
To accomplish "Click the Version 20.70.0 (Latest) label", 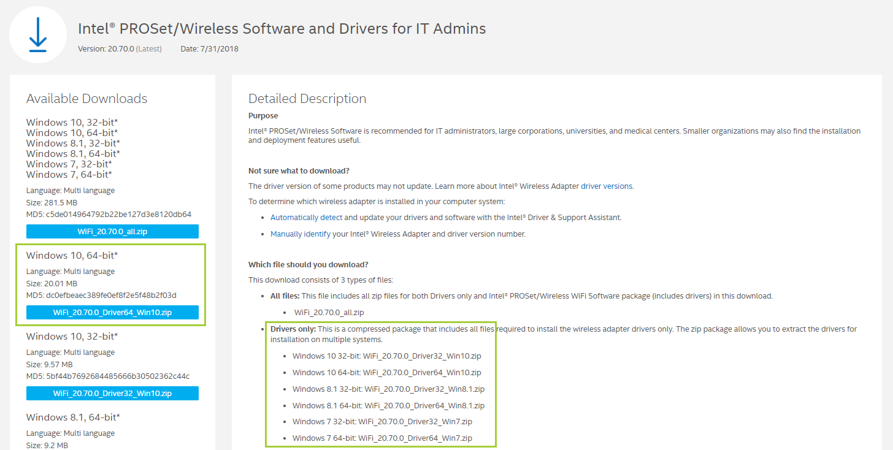I will (x=120, y=48).
